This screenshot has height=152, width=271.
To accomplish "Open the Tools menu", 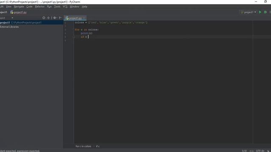I will (57, 7).
